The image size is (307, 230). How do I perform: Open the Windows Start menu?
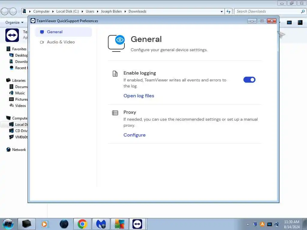coord(8,224)
